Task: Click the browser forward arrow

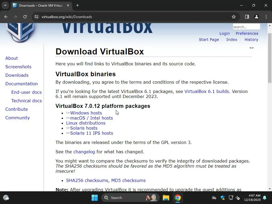Action: 15,17
